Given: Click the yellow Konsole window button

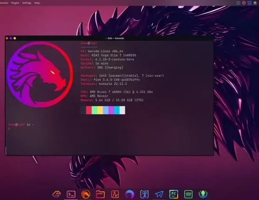Looking at the screenshot, I should [x=15, y=38].
